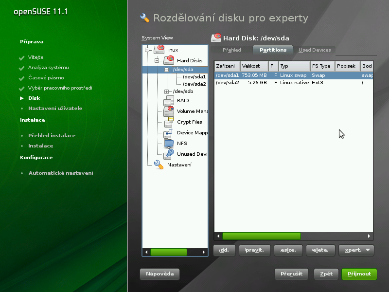Collapse the /dev/sda tree node
This screenshot has width=389, height=292.
[x=166, y=70]
